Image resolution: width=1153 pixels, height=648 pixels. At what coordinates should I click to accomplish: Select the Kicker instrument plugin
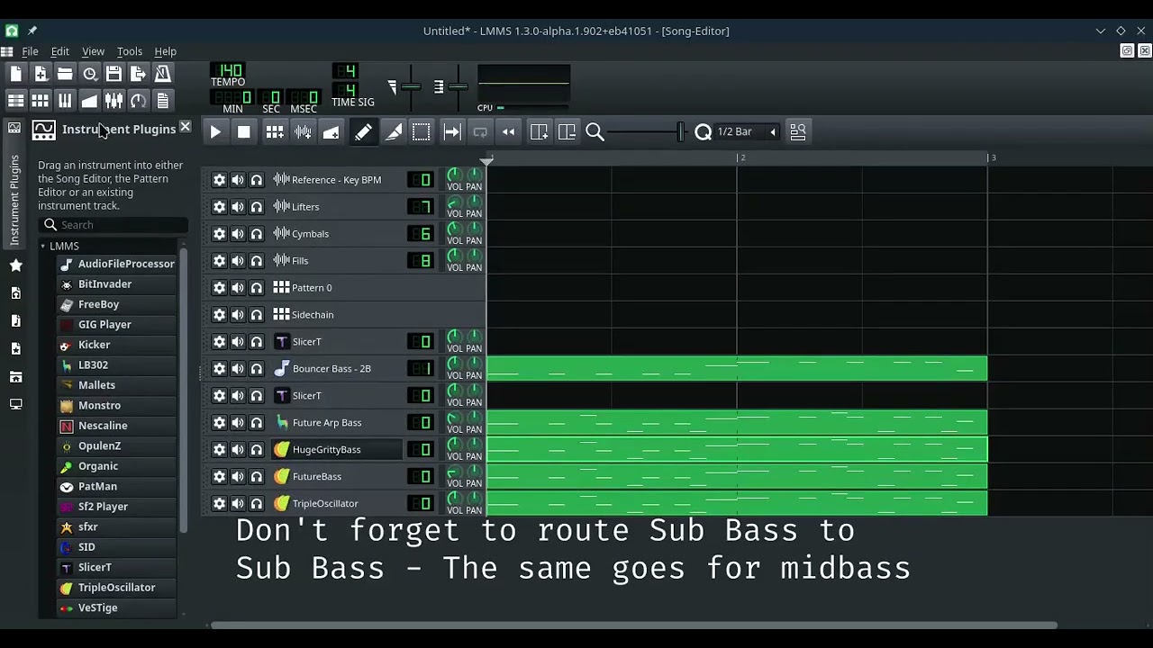click(x=117, y=345)
